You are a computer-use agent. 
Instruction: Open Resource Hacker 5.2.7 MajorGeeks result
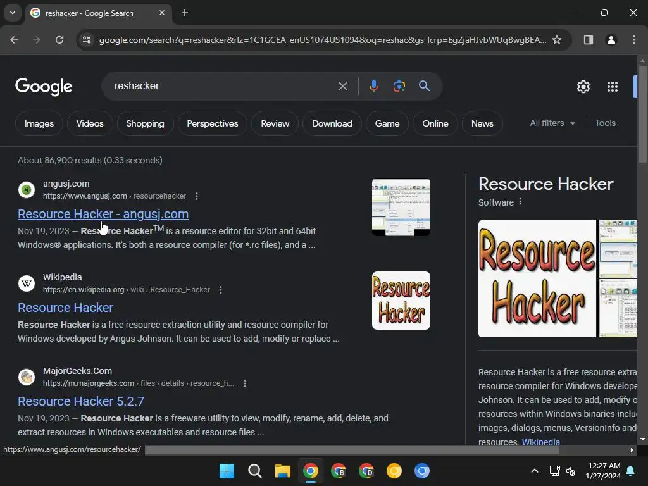pos(81,401)
